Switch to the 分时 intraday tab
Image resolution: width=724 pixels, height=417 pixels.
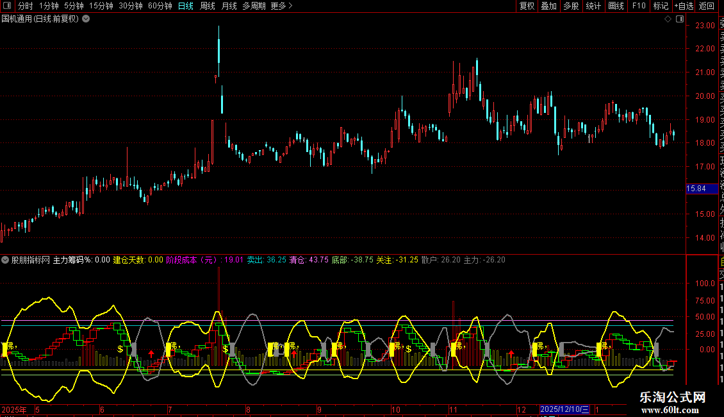click(25, 6)
